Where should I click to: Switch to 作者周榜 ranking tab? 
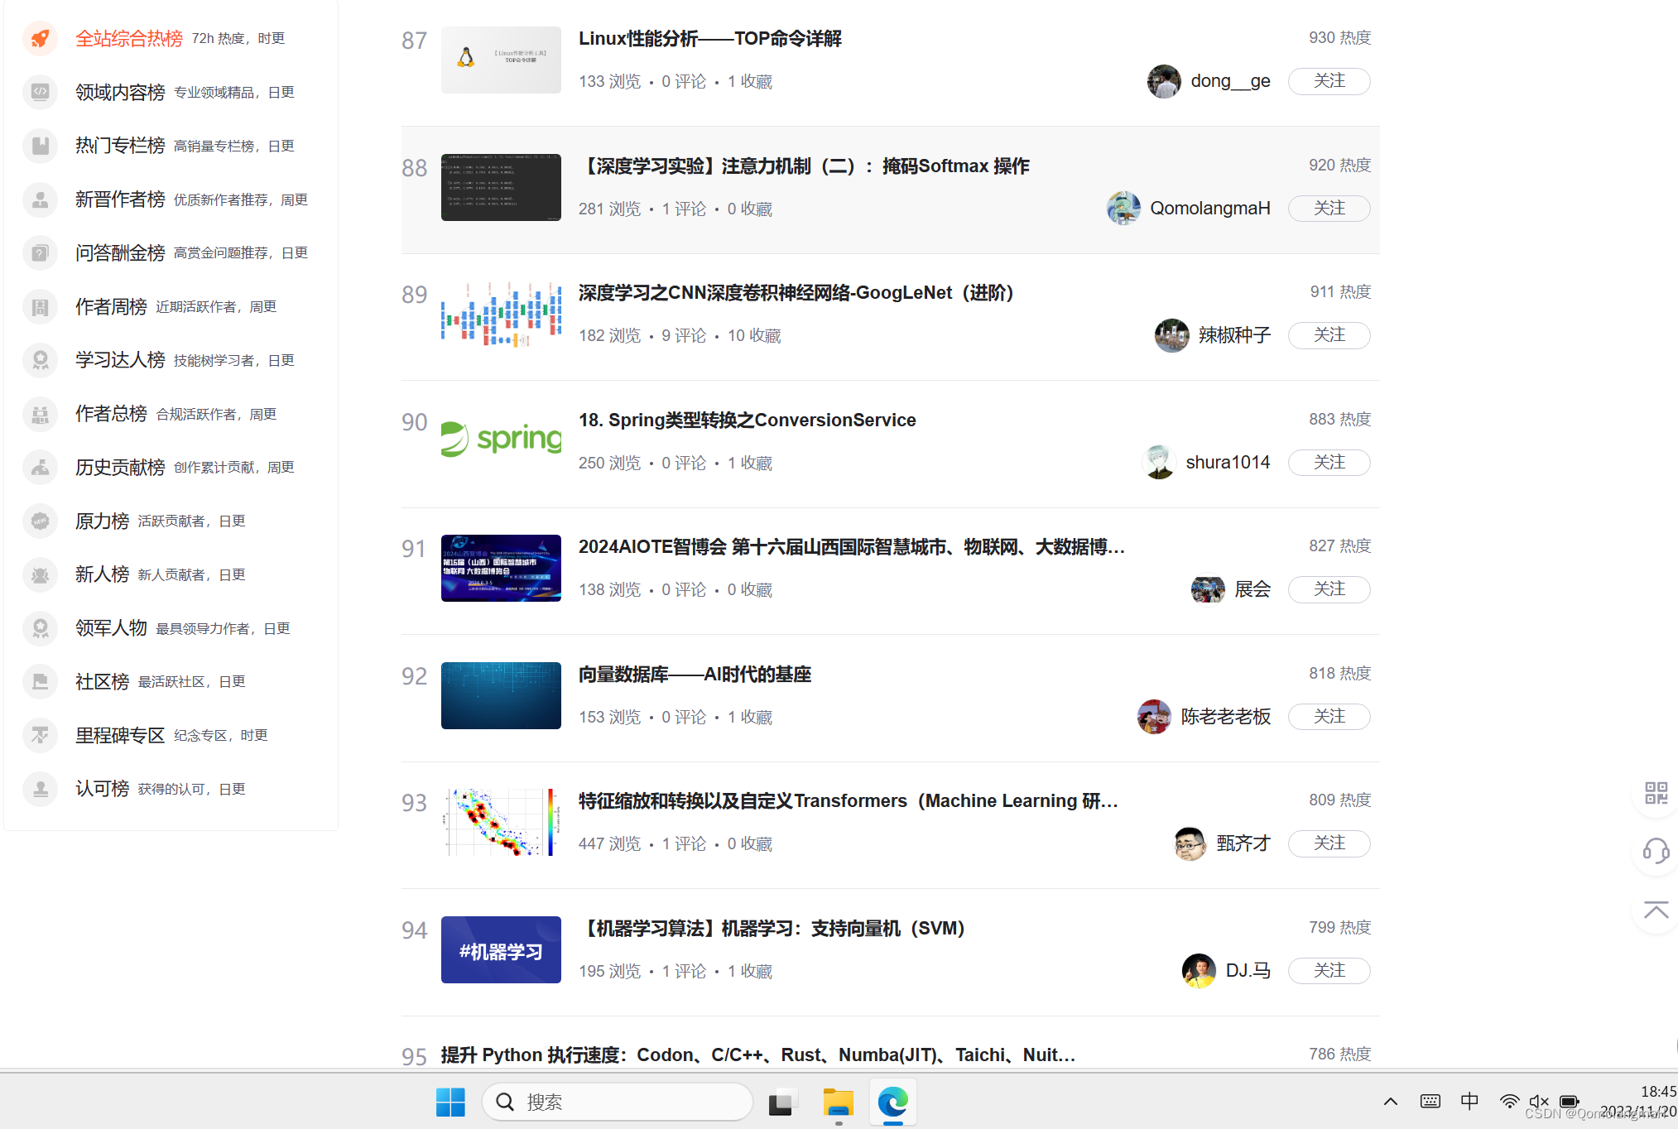pyautogui.click(x=111, y=306)
